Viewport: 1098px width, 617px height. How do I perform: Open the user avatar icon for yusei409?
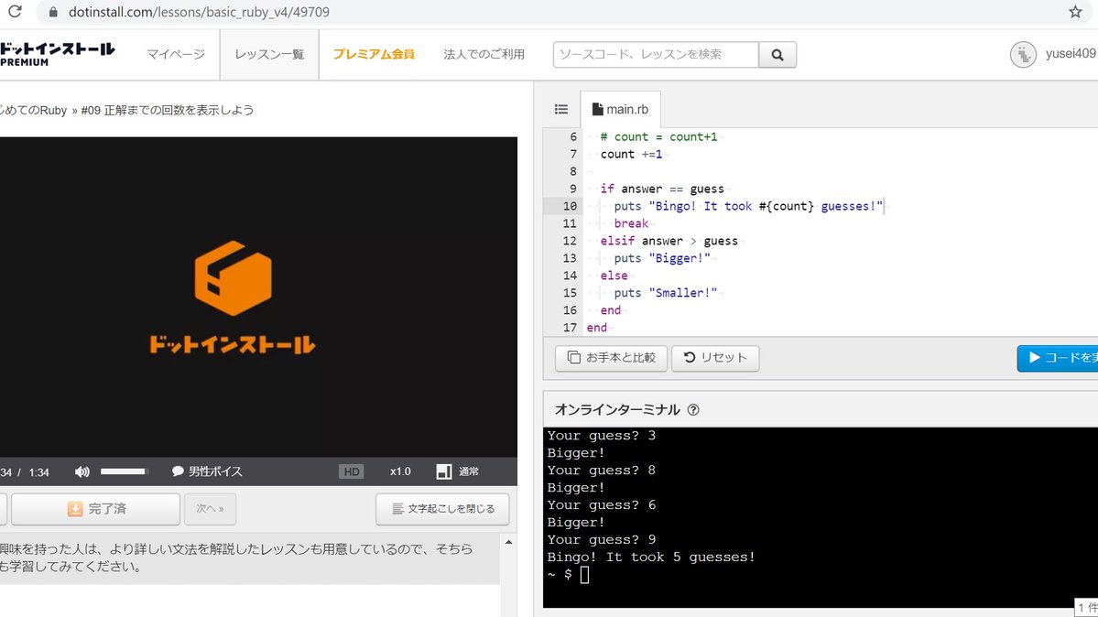[1023, 54]
